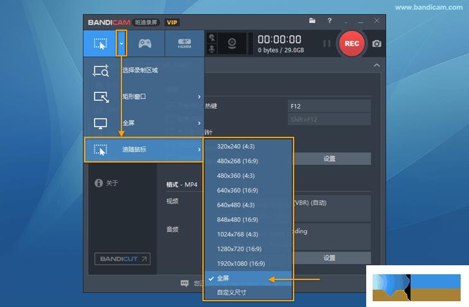Screen dimensions: 469x307
Task: Select the screen recording mode icon
Action: [x=100, y=43]
